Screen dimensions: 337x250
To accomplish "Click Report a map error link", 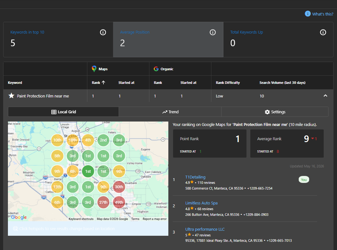I will (x=154, y=219).
